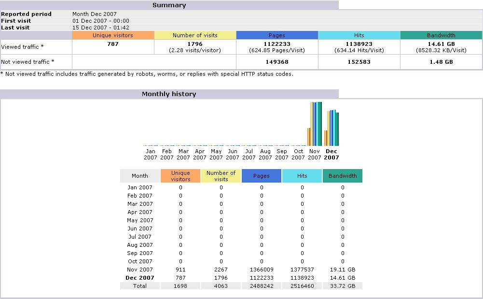Click the 1.48 GB not viewed bandwidth value

point(441,62)
